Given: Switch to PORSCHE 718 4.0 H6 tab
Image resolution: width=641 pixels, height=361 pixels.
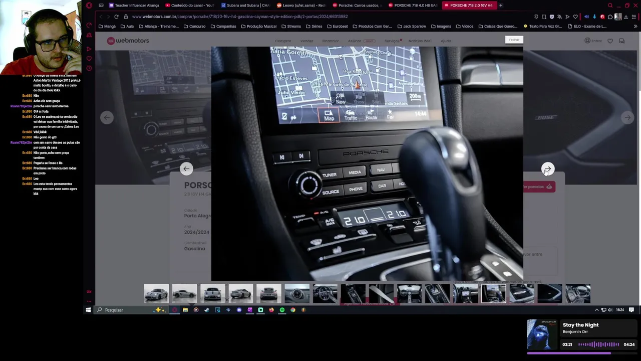Looking at the screenshot, I should 413,6.
